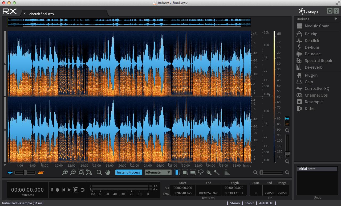Click the waveform/spectrogram opacity slider
This screenshot has width=341, height=206.
click(25, 173)
